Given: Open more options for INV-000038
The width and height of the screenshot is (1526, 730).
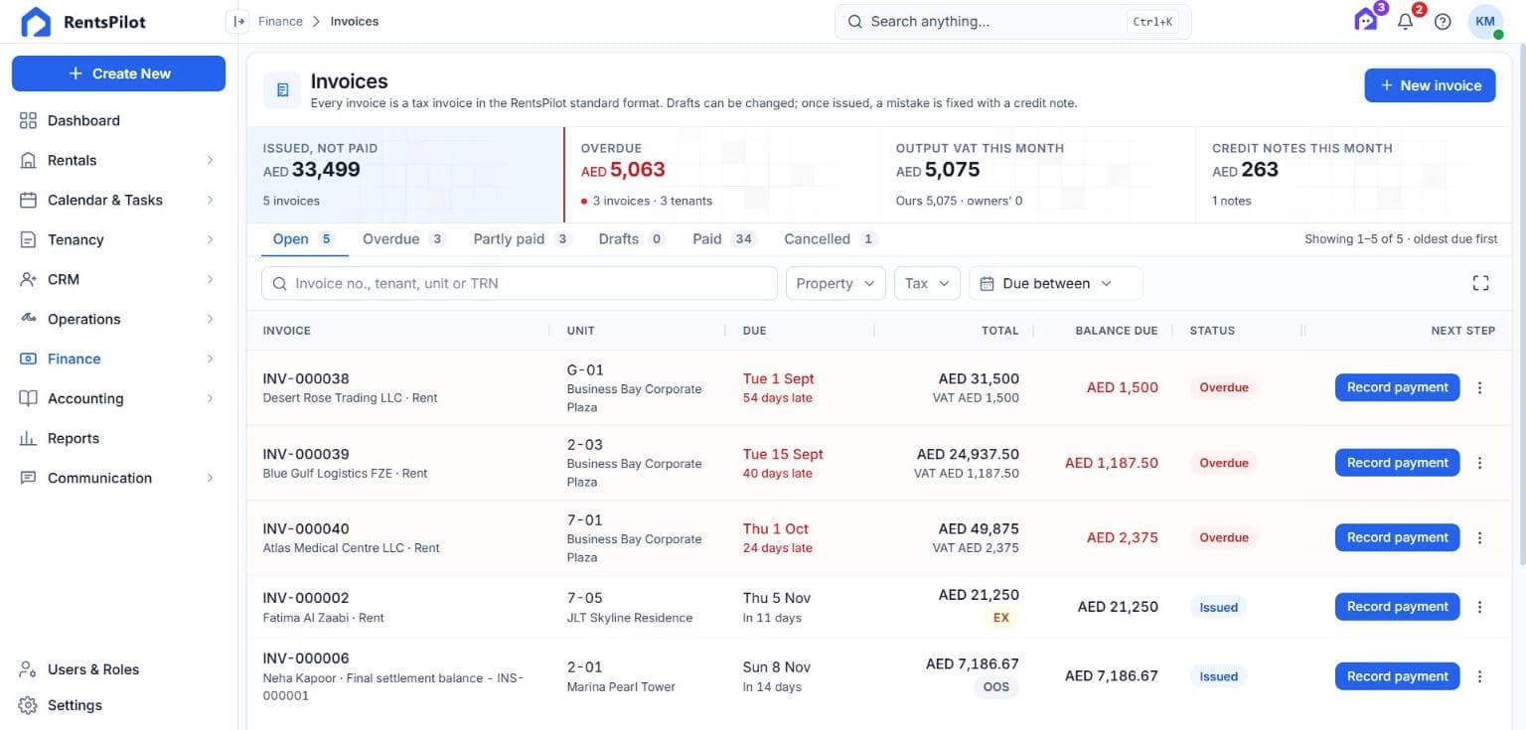Looking at the screenshot, I should point(1480,387).
